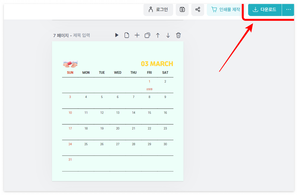The height and width of the screenshot is (195, 298).
Task: Move page 7 down with the arrow icon
Action: click(x=168, y=35)
